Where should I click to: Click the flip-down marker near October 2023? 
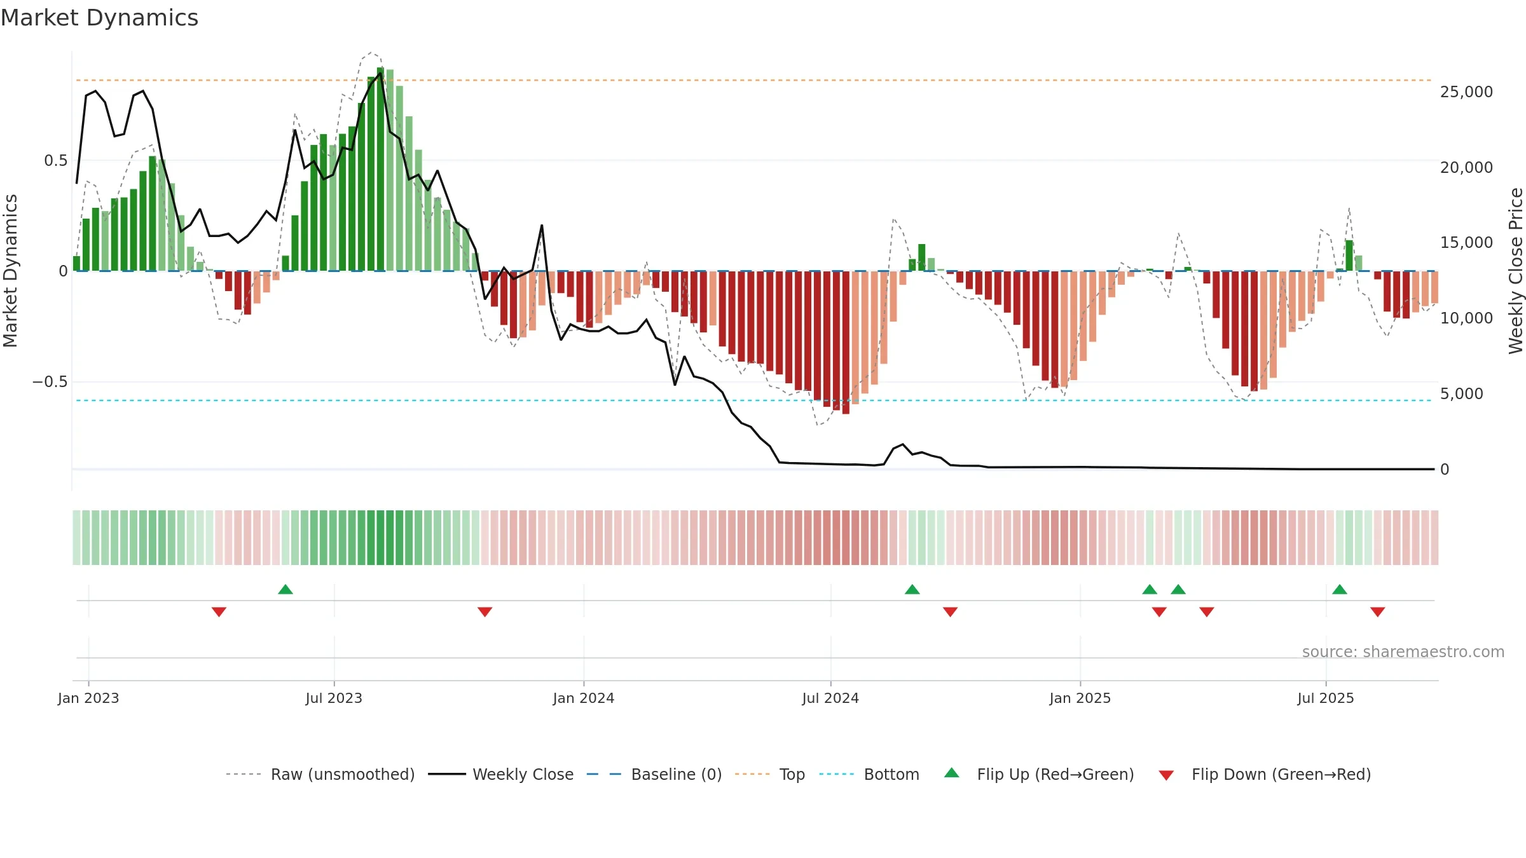[x=485, y=612]
